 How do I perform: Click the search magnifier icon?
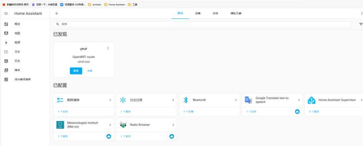pos(58,24)
